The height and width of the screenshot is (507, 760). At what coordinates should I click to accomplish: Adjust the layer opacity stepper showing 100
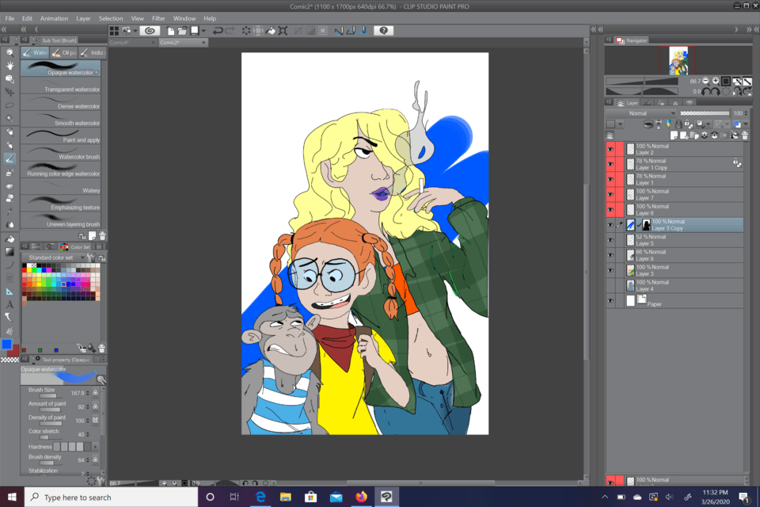[746, 113]
